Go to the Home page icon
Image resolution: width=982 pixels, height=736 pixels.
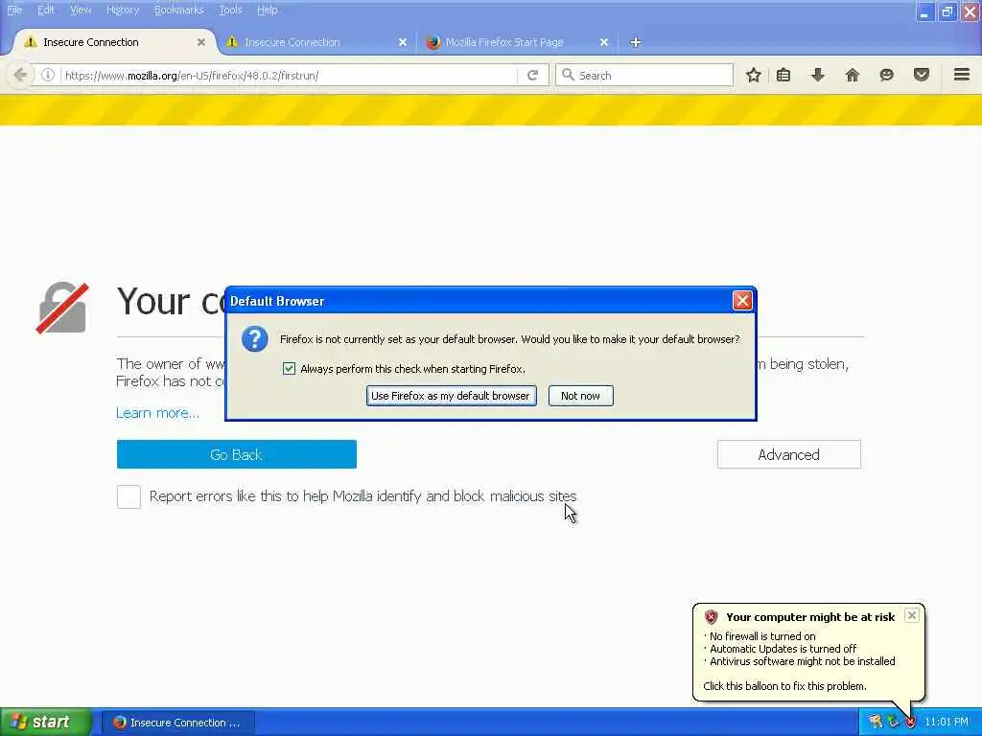pos(852,75)
